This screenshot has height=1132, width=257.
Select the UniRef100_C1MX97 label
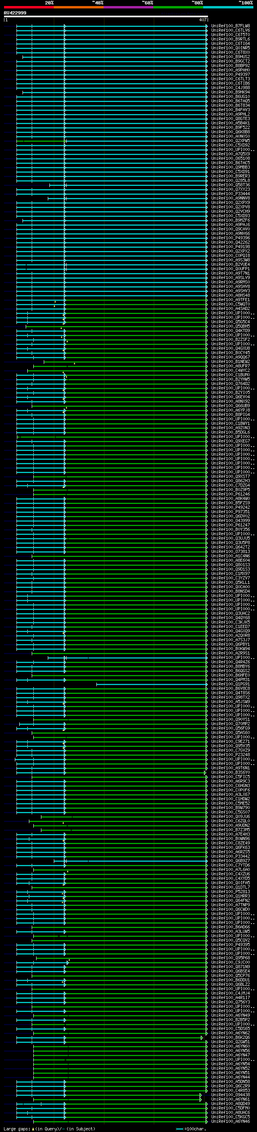(x=230, y=573)
